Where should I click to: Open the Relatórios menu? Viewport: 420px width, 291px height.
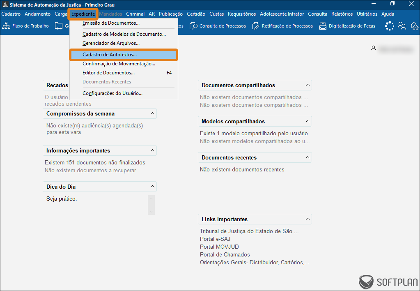[x=342, y=14]
